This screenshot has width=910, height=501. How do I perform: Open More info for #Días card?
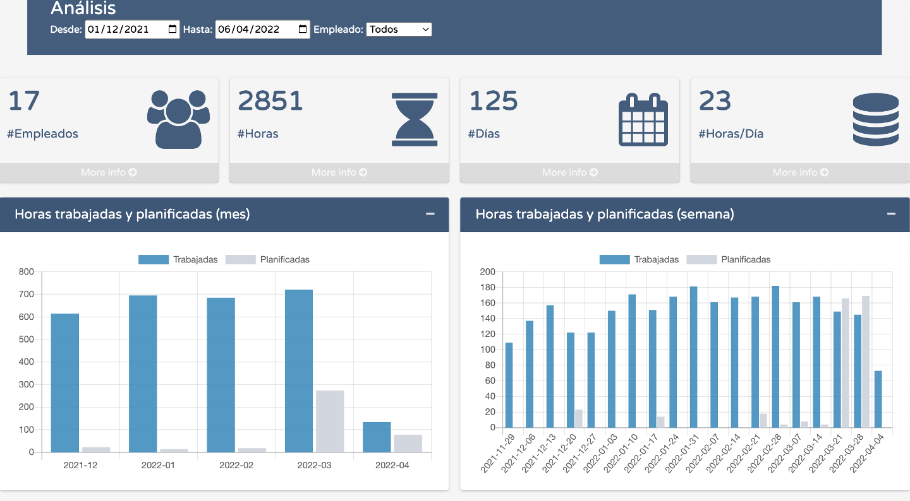click(569, 172)
